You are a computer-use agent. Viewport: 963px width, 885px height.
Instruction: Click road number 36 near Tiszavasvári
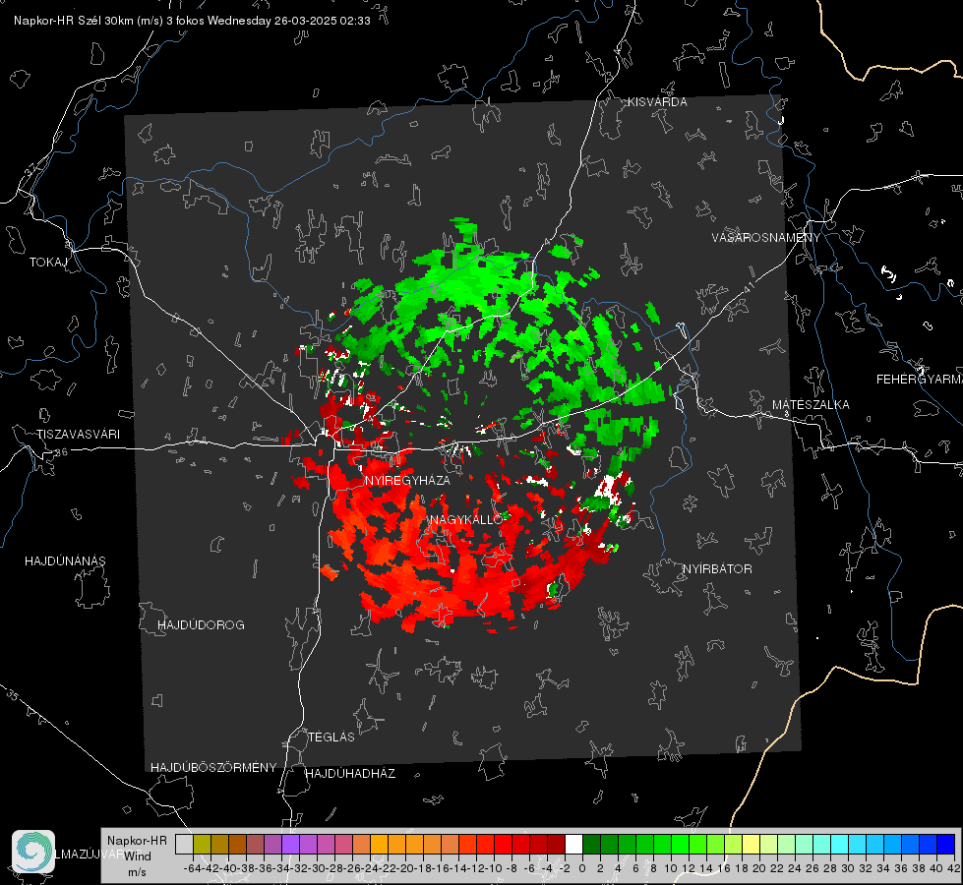coord(61,452)
